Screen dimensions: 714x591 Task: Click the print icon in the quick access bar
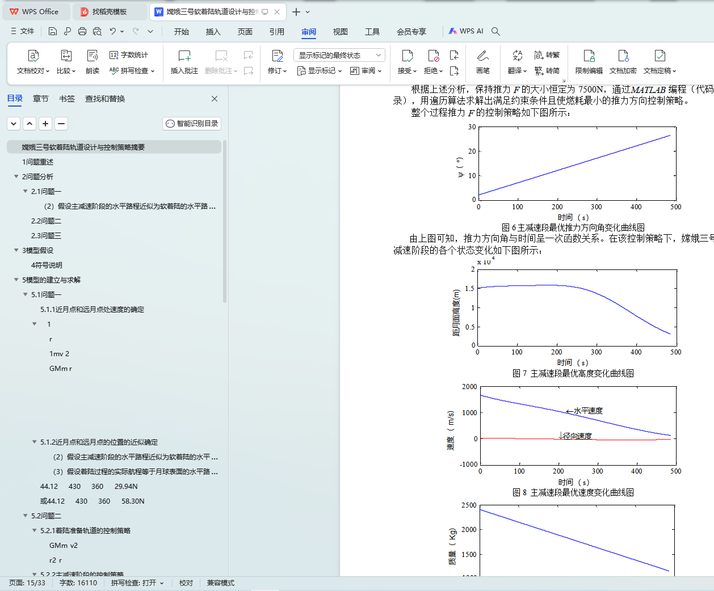click(x=82, y=31)
